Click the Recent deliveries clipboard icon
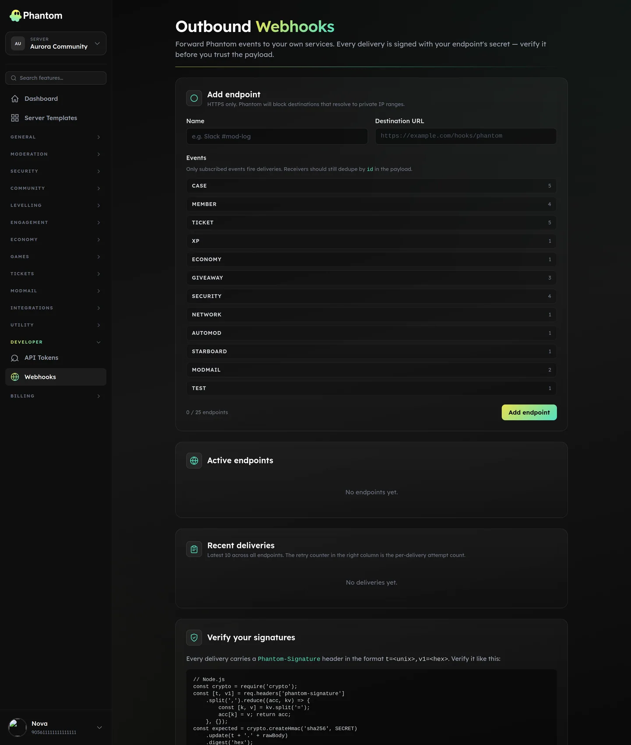Screen dimensions: 631x745 tap(194, 549)
